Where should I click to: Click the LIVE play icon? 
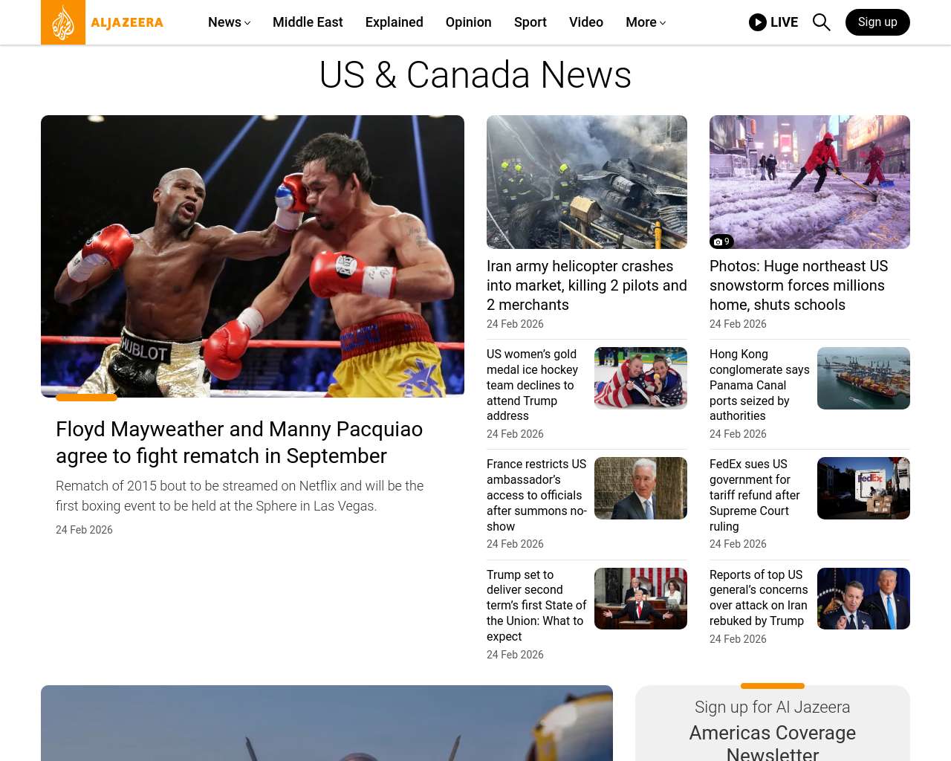click(x=758, y=22)
